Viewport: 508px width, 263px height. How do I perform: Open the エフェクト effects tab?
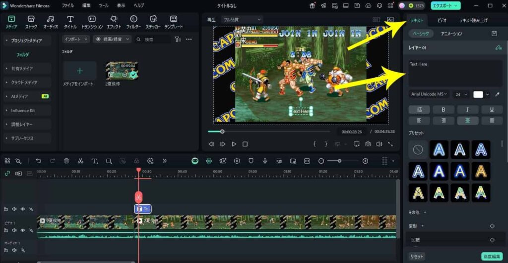click(114, 22)
